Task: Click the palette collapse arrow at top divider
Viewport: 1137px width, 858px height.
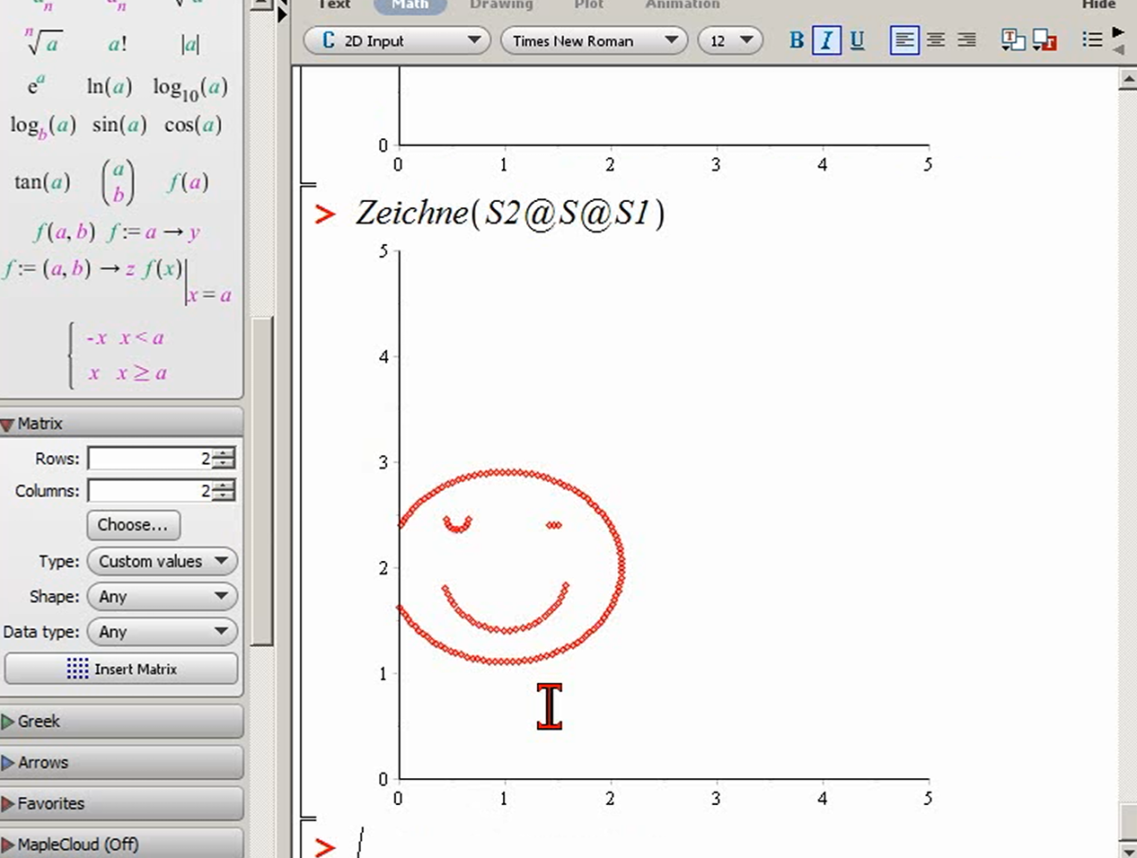Action: [x=283, y=14]
